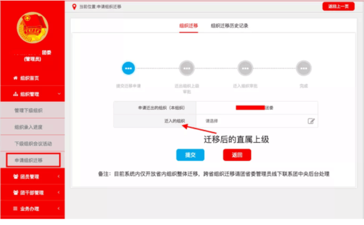
Task: Click the home icon beside 组织首页
Action: pyautogui.click(x=15, y=78)
